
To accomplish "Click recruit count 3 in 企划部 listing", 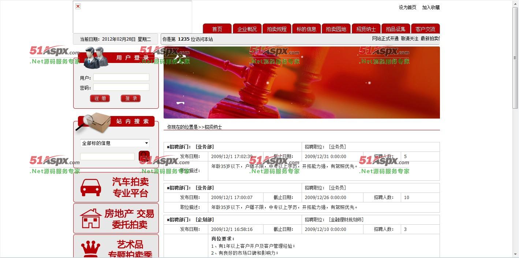I will point(405,229).
